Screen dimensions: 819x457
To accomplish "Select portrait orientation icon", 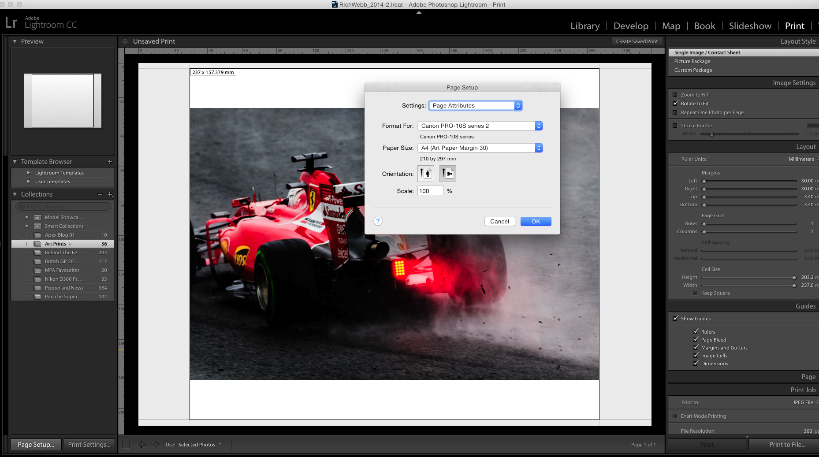I will tap(425, 174).
